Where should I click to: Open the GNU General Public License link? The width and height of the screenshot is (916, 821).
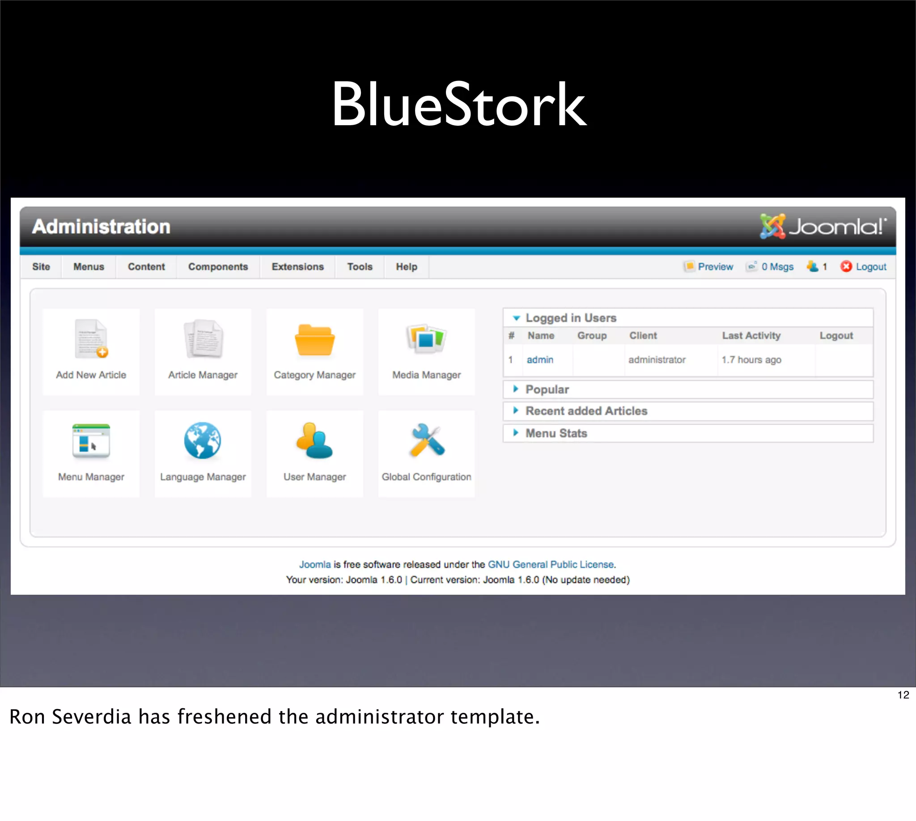click(551, 564)
